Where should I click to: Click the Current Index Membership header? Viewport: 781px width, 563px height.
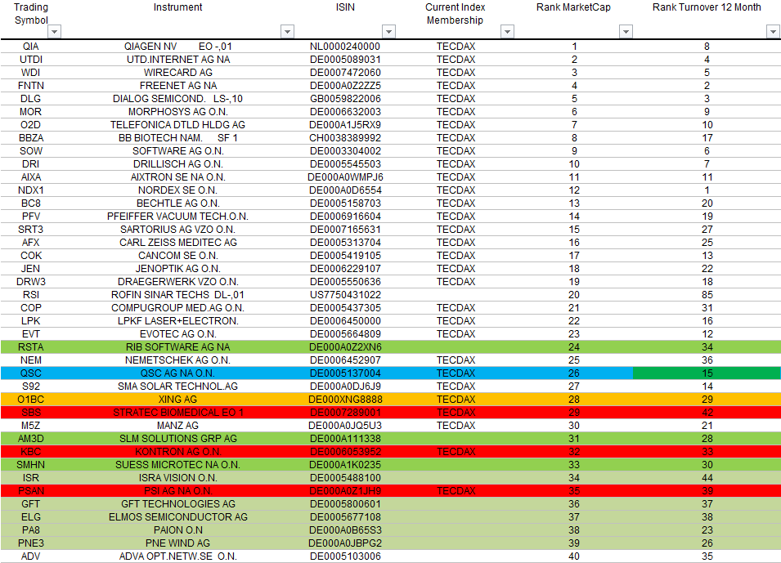[455, 12]
